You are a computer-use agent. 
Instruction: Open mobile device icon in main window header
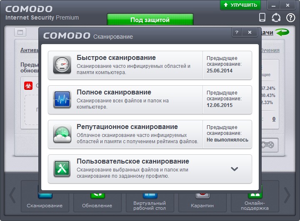[x=262, y=17]
